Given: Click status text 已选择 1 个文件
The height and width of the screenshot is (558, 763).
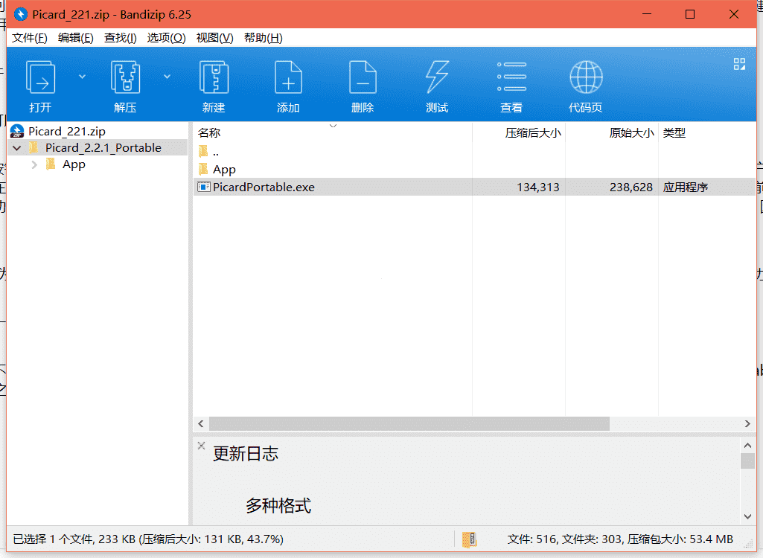Looking at the screenshot, I should tap(54, 539).
